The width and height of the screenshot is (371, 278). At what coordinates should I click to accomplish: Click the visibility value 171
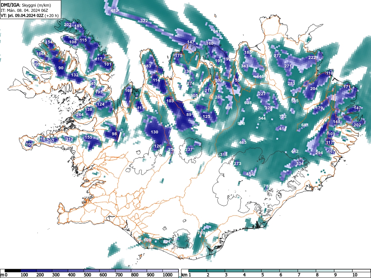[x=347, y=87]
